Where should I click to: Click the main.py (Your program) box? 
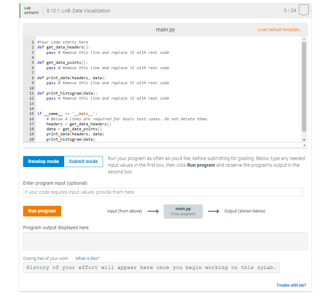183,211
